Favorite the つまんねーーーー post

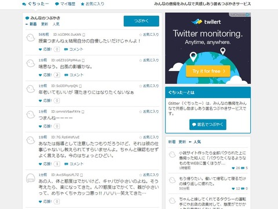coord(149,111)
